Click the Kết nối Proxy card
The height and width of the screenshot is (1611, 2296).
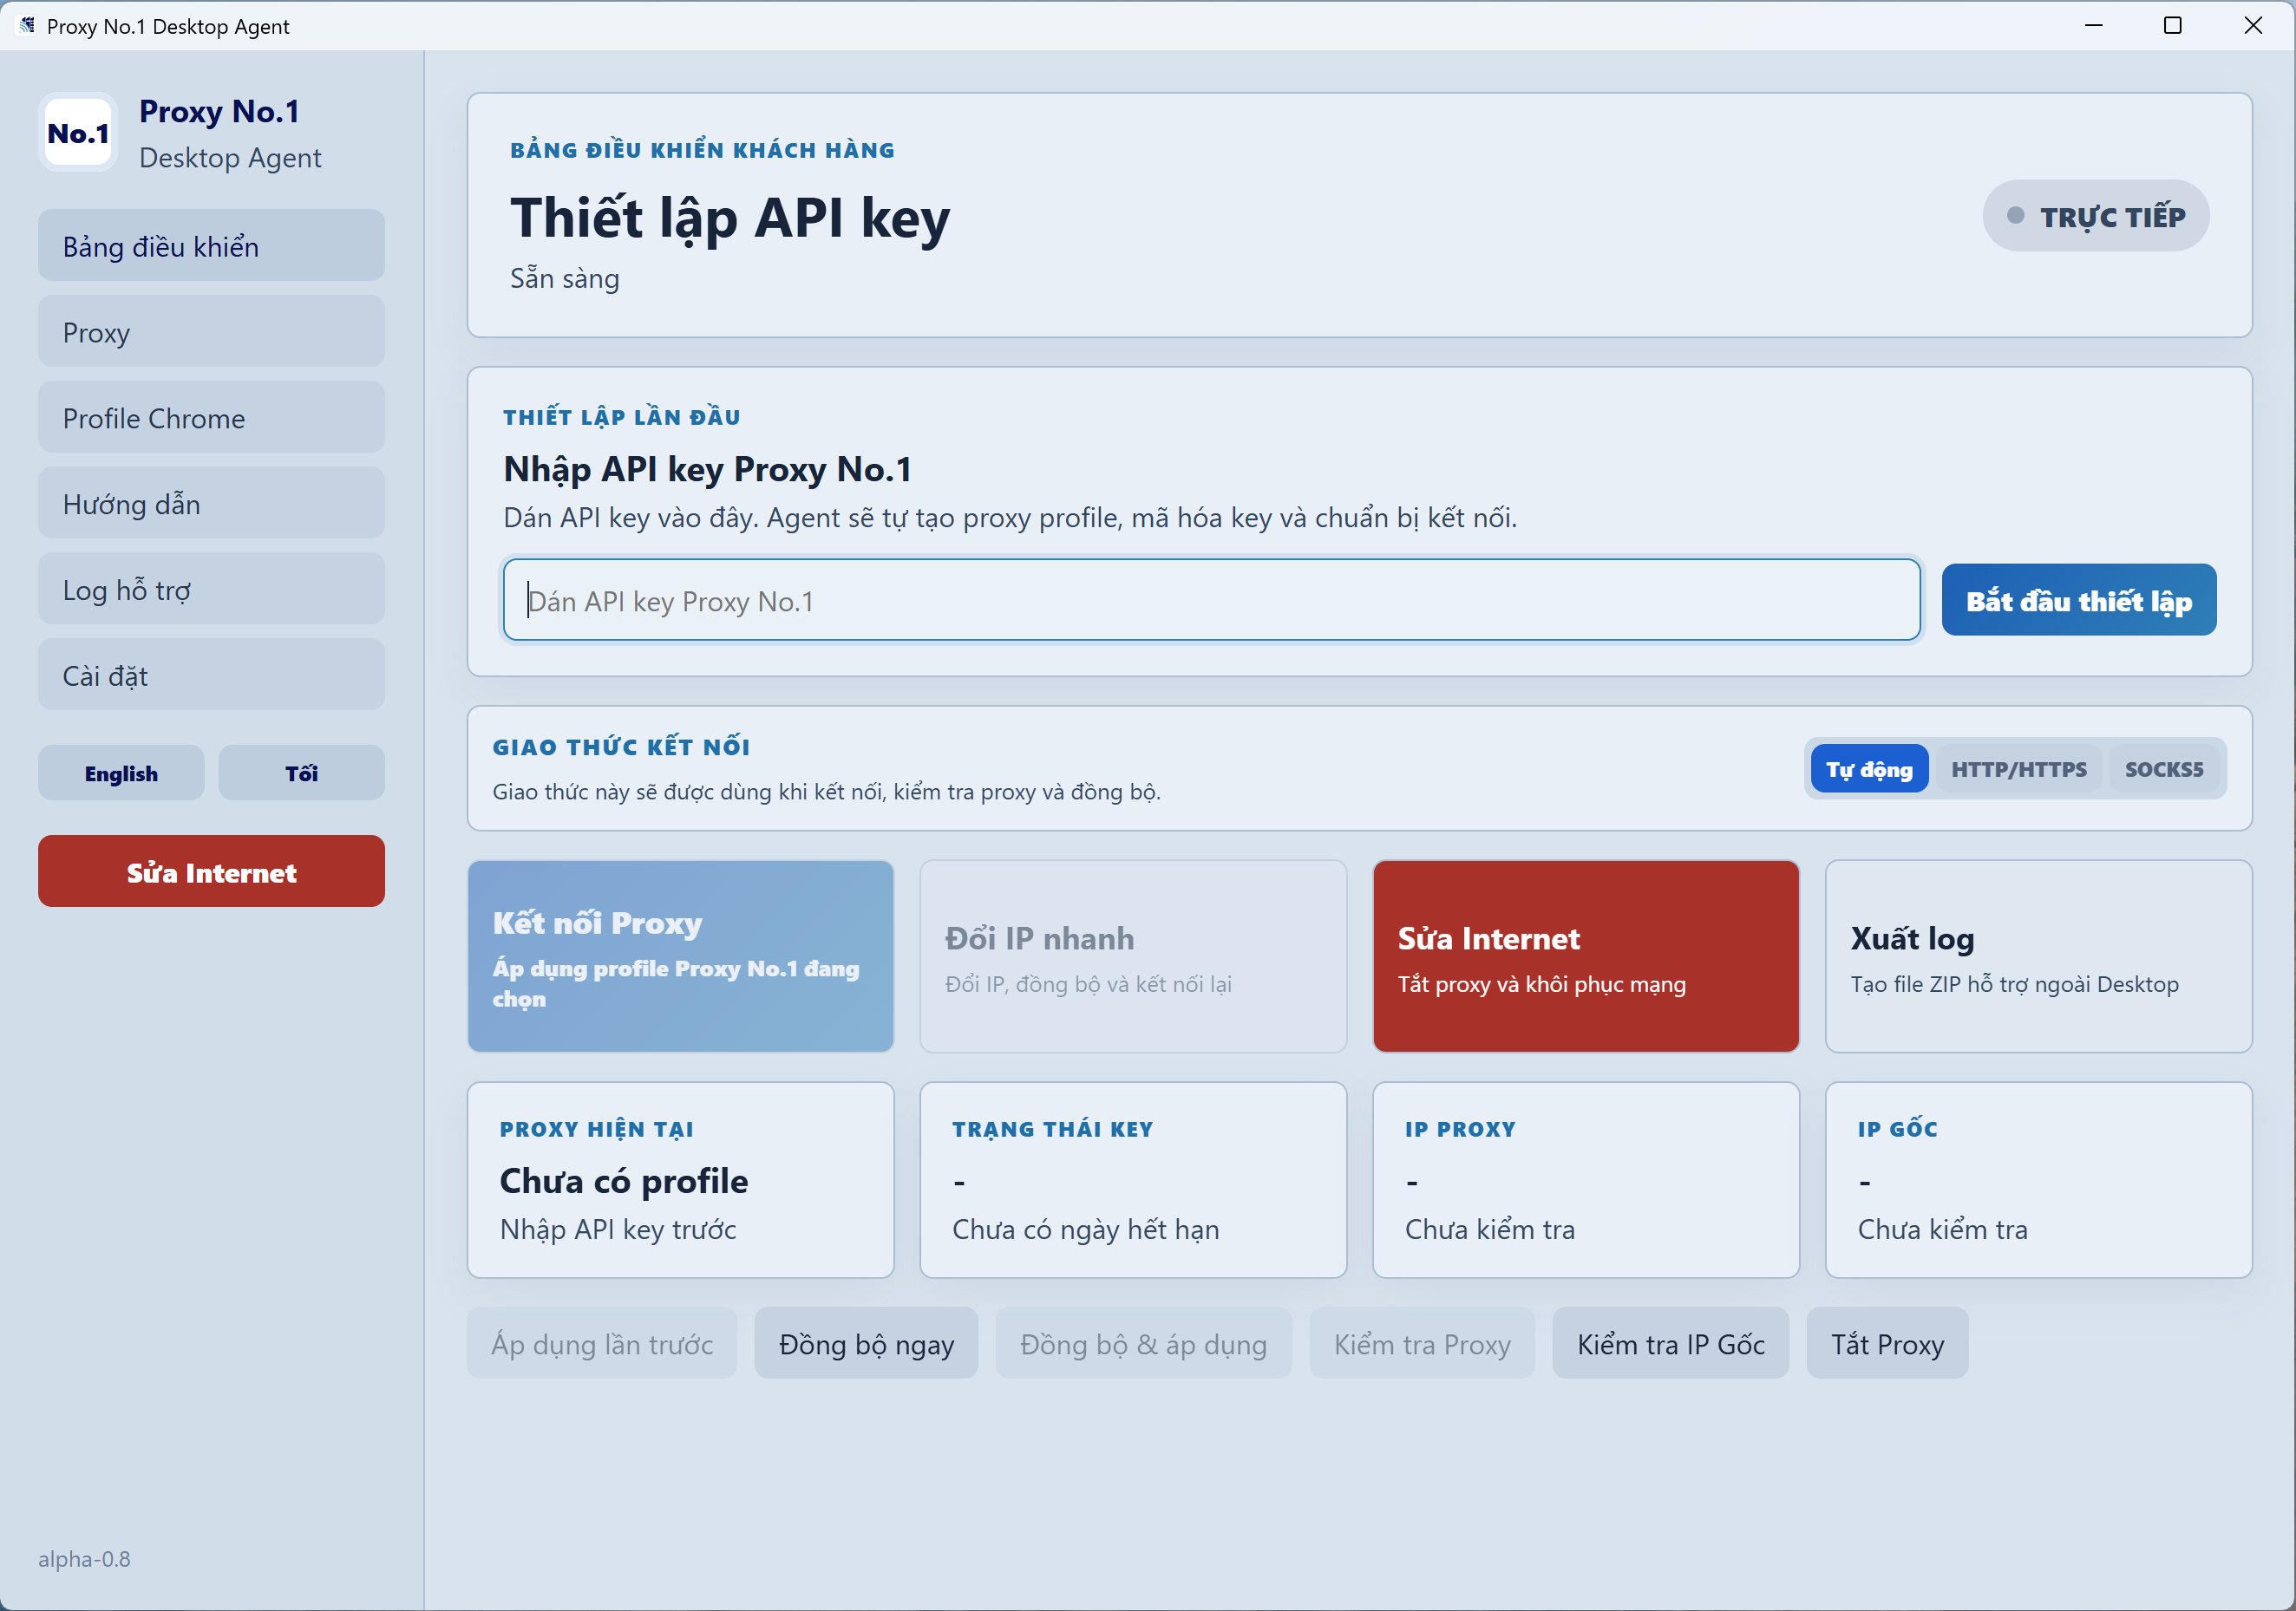pyautogui.click(x=681, y=956)
